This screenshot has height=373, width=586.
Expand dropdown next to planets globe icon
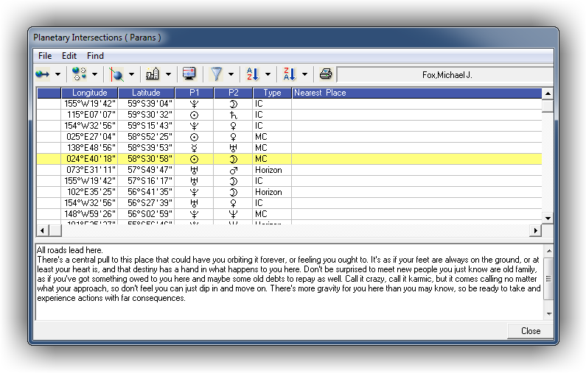[94, 74]
